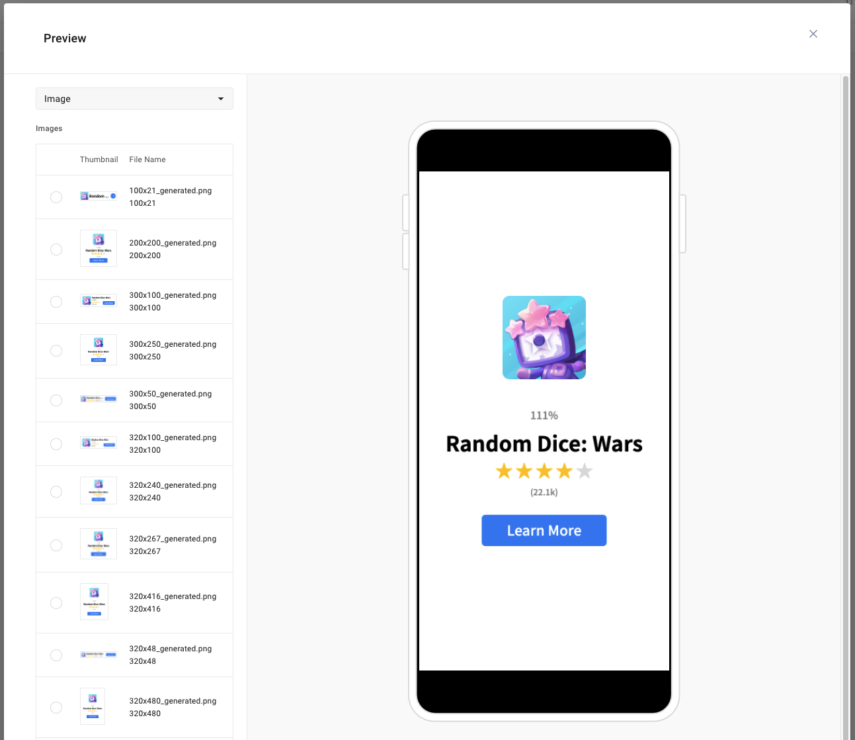
Task: Click the 100x21 banner thumbnail
Action: [99, 196]
